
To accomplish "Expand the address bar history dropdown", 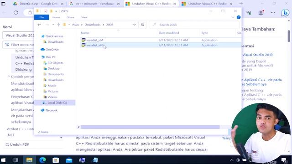I will pyautogui.click(x=134, y=25).
